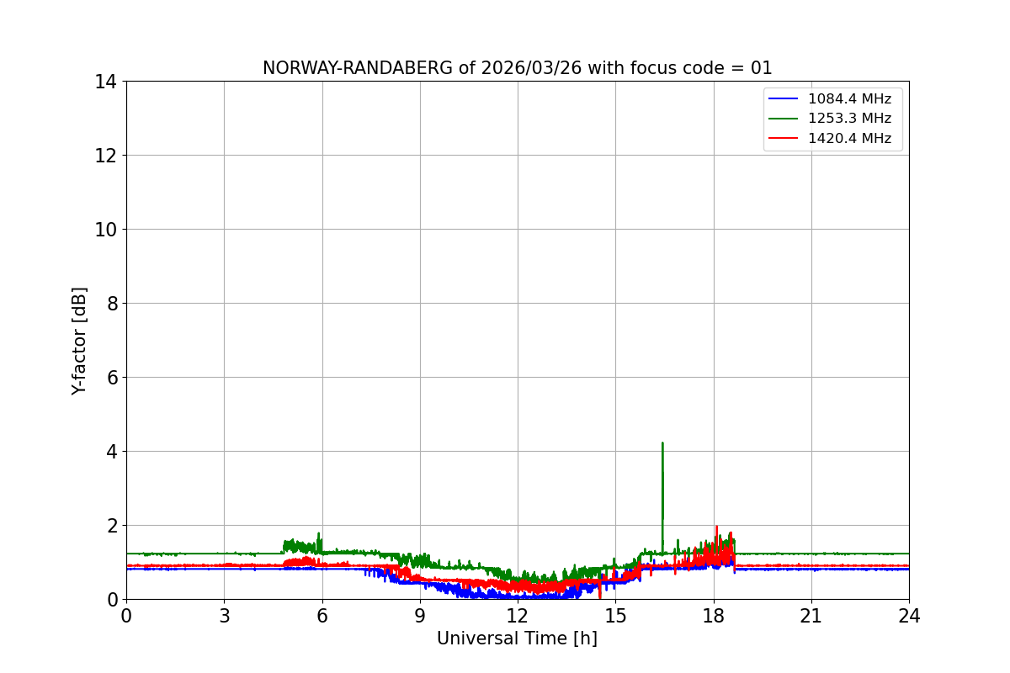Click y-axis tick label 10

click(x=106, y=230)
